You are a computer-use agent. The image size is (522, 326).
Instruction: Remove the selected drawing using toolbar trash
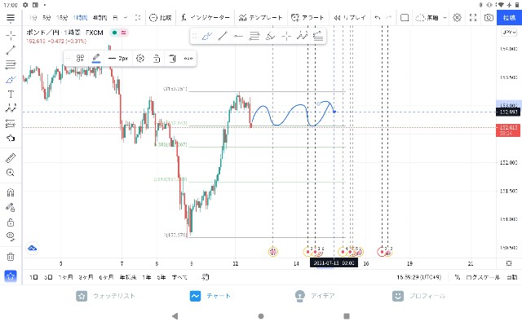coord(172,59)
